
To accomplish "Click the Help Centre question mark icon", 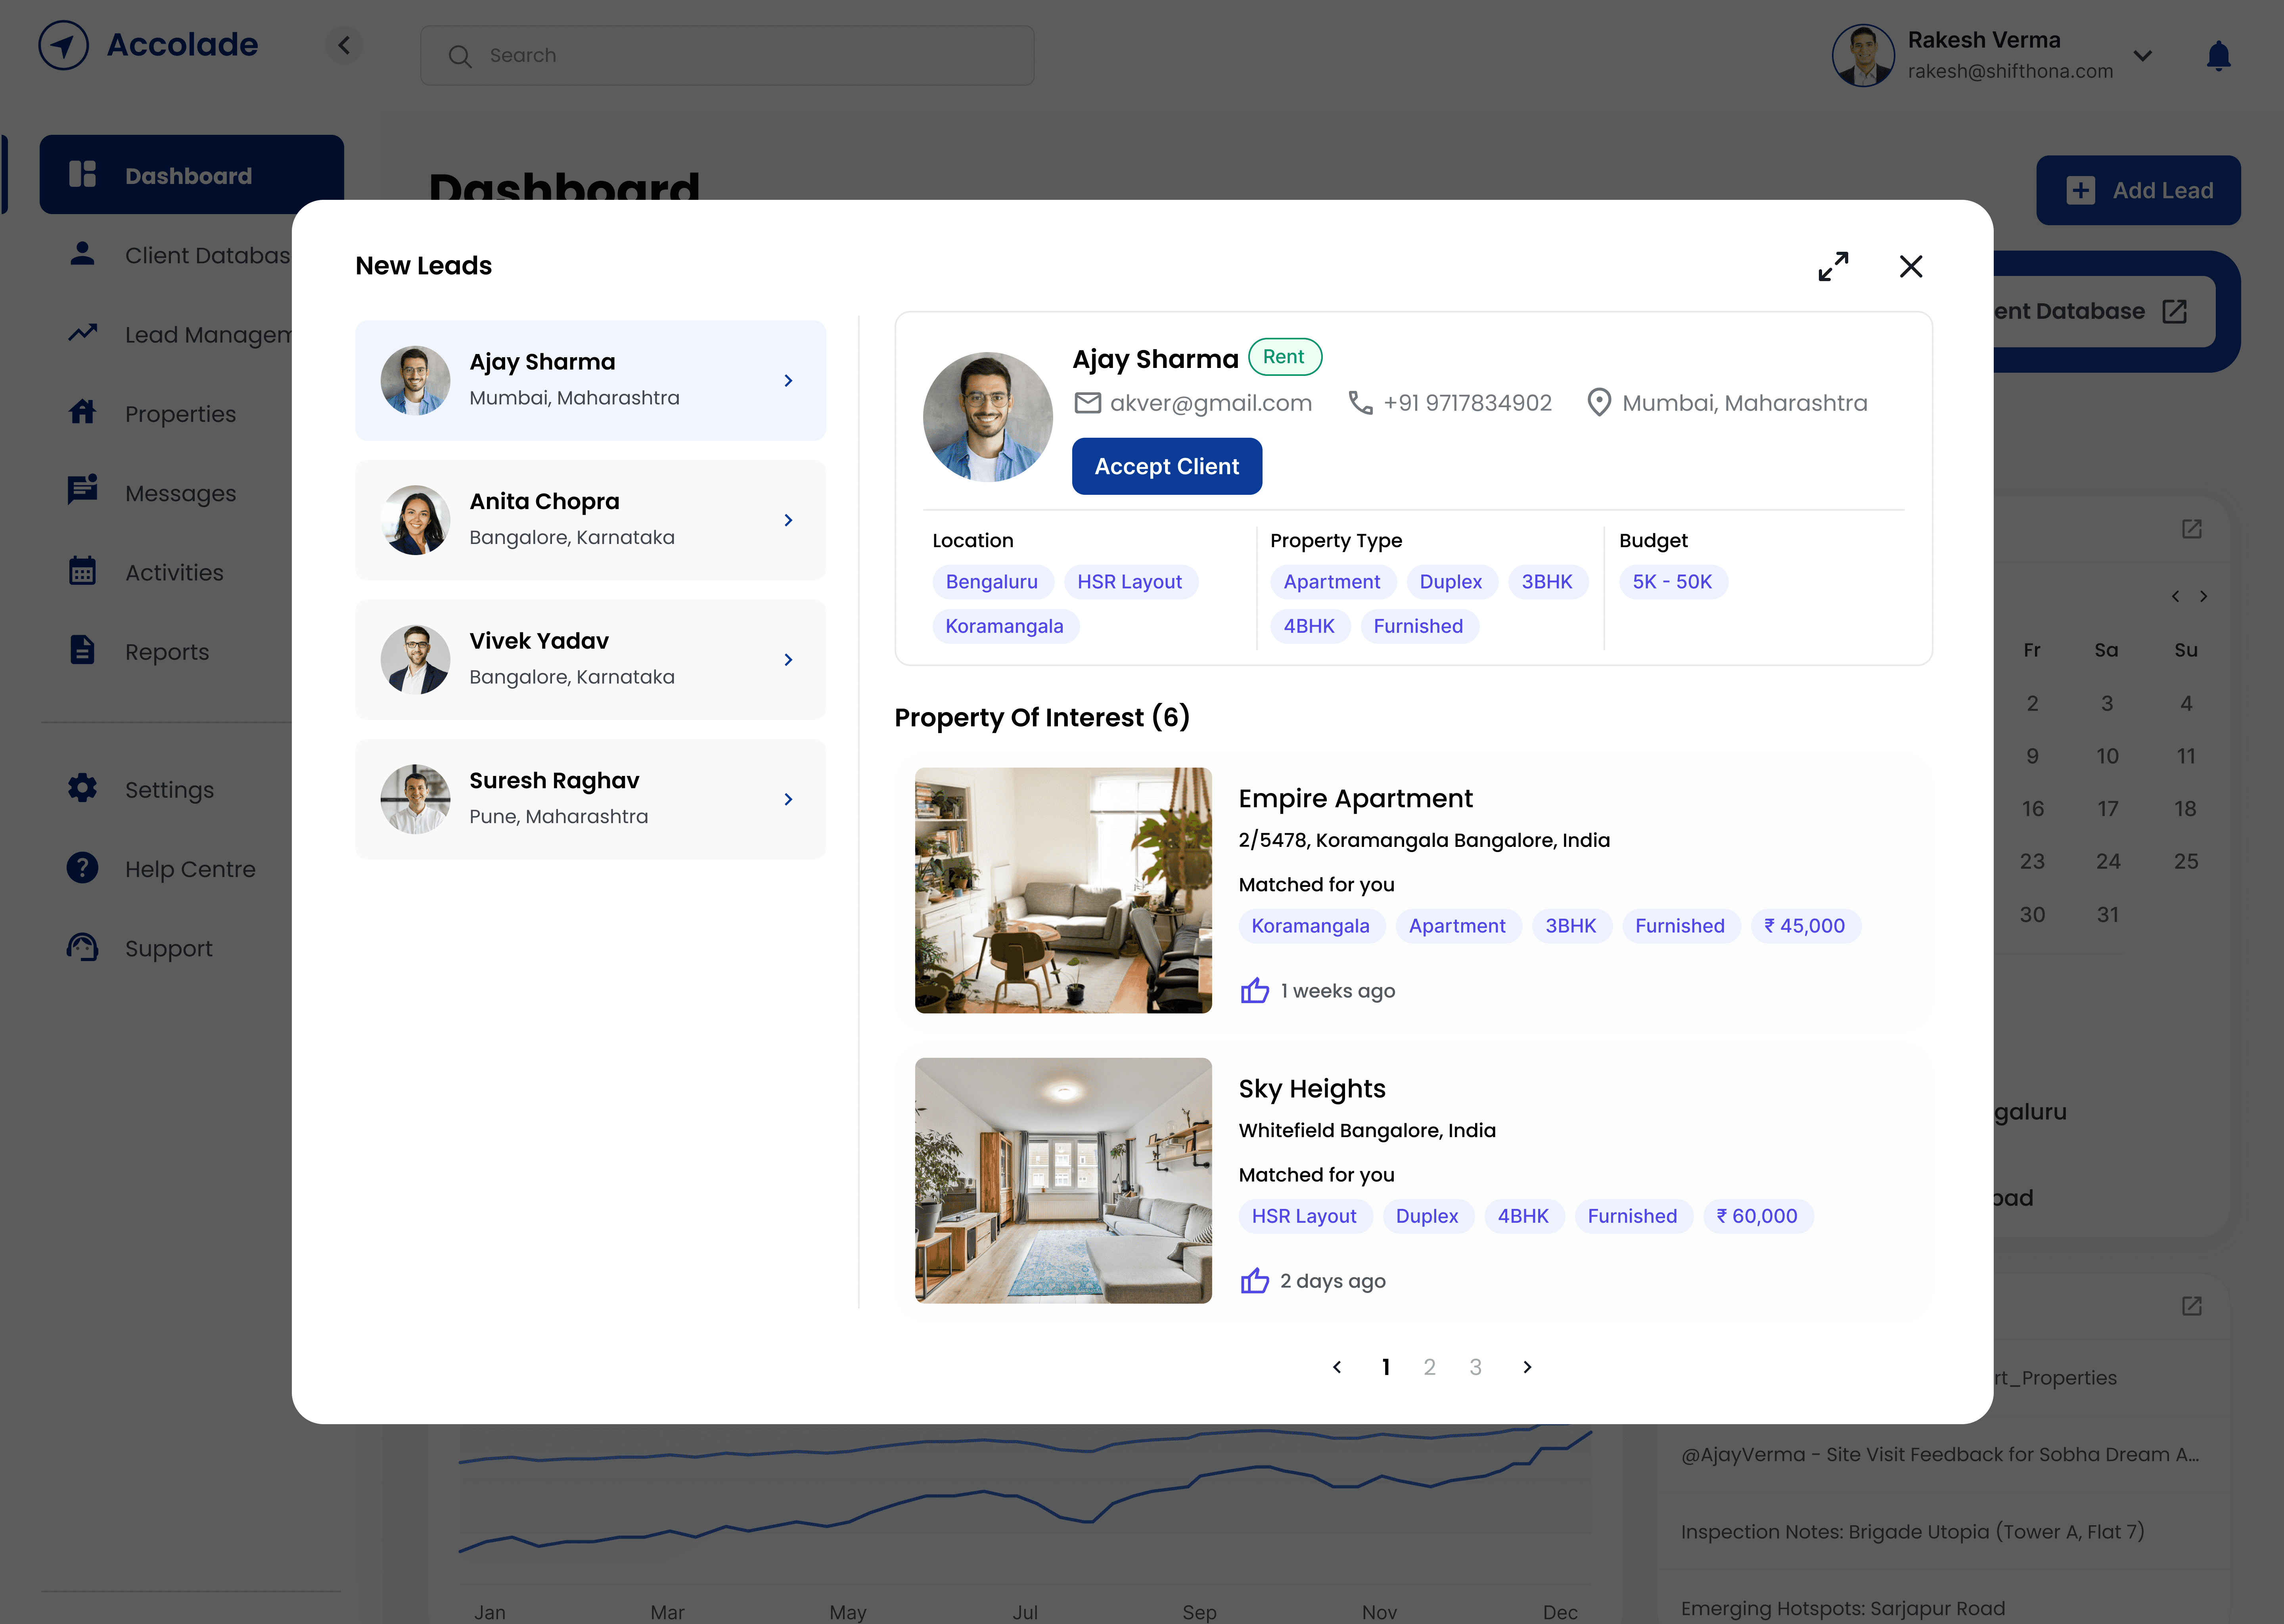I will pyautogui.click(x=82, y=868).
